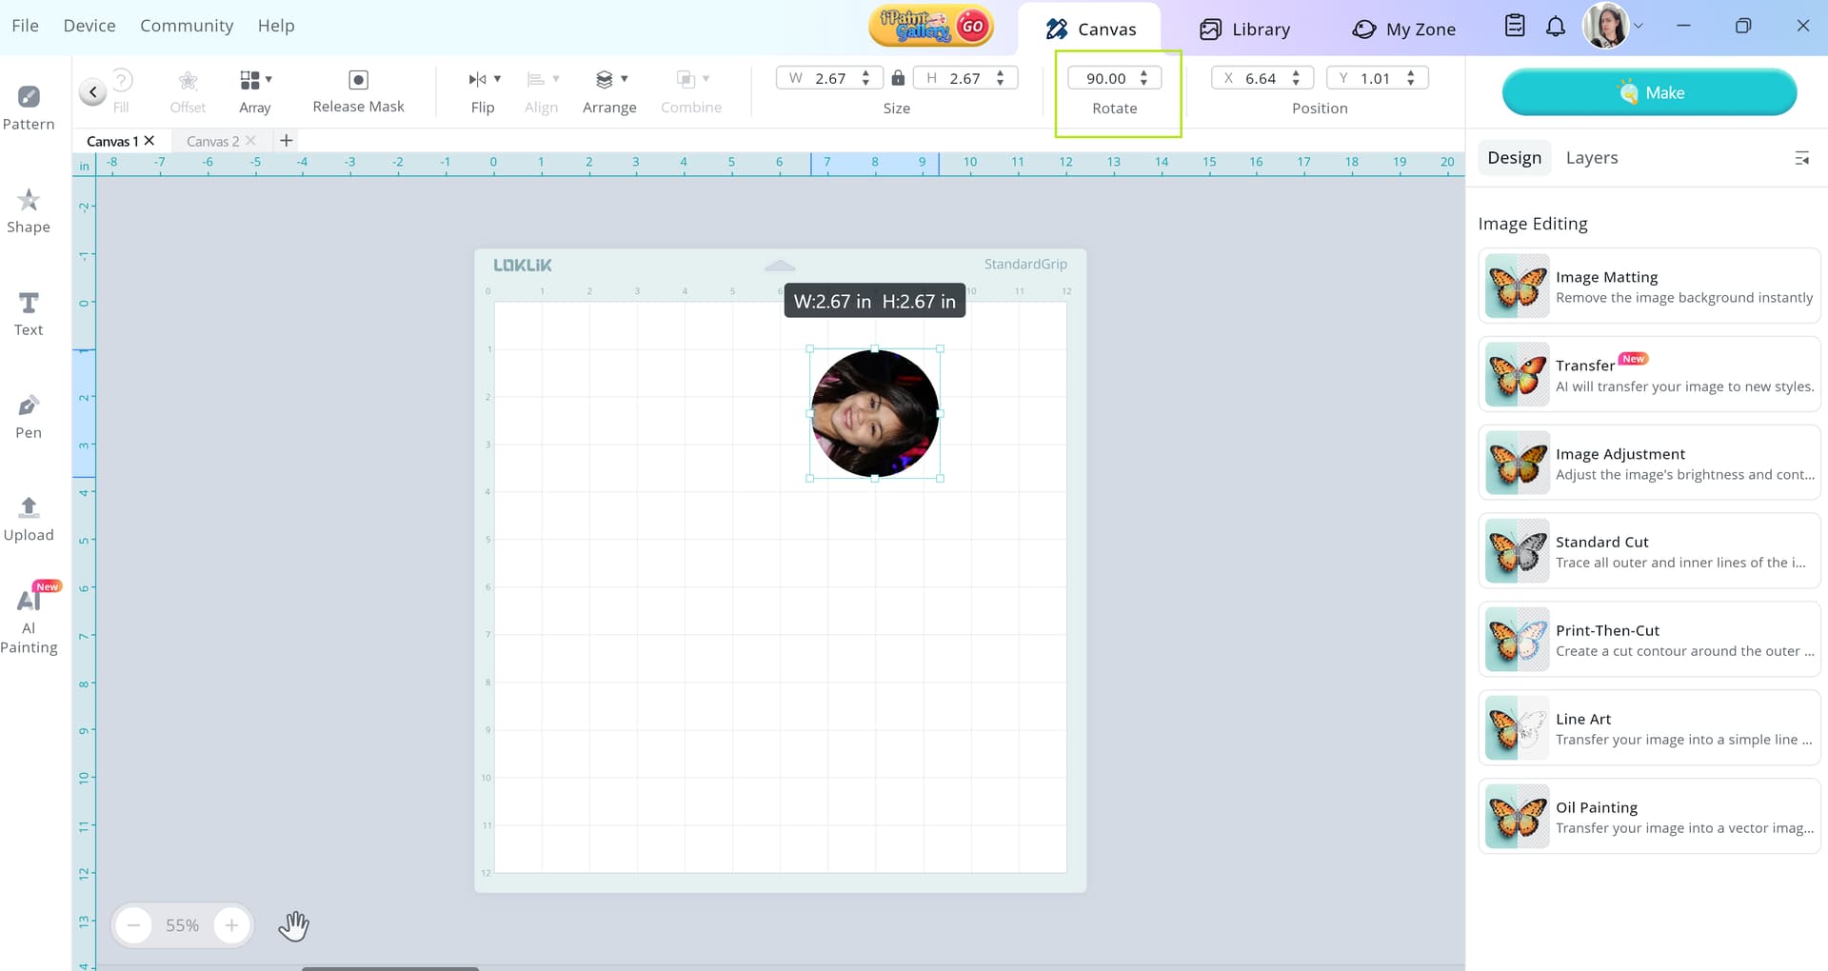Select the Pattern tool in sidebar
This screenshot has width=1828, height=971.
click(x=29, y=108)
